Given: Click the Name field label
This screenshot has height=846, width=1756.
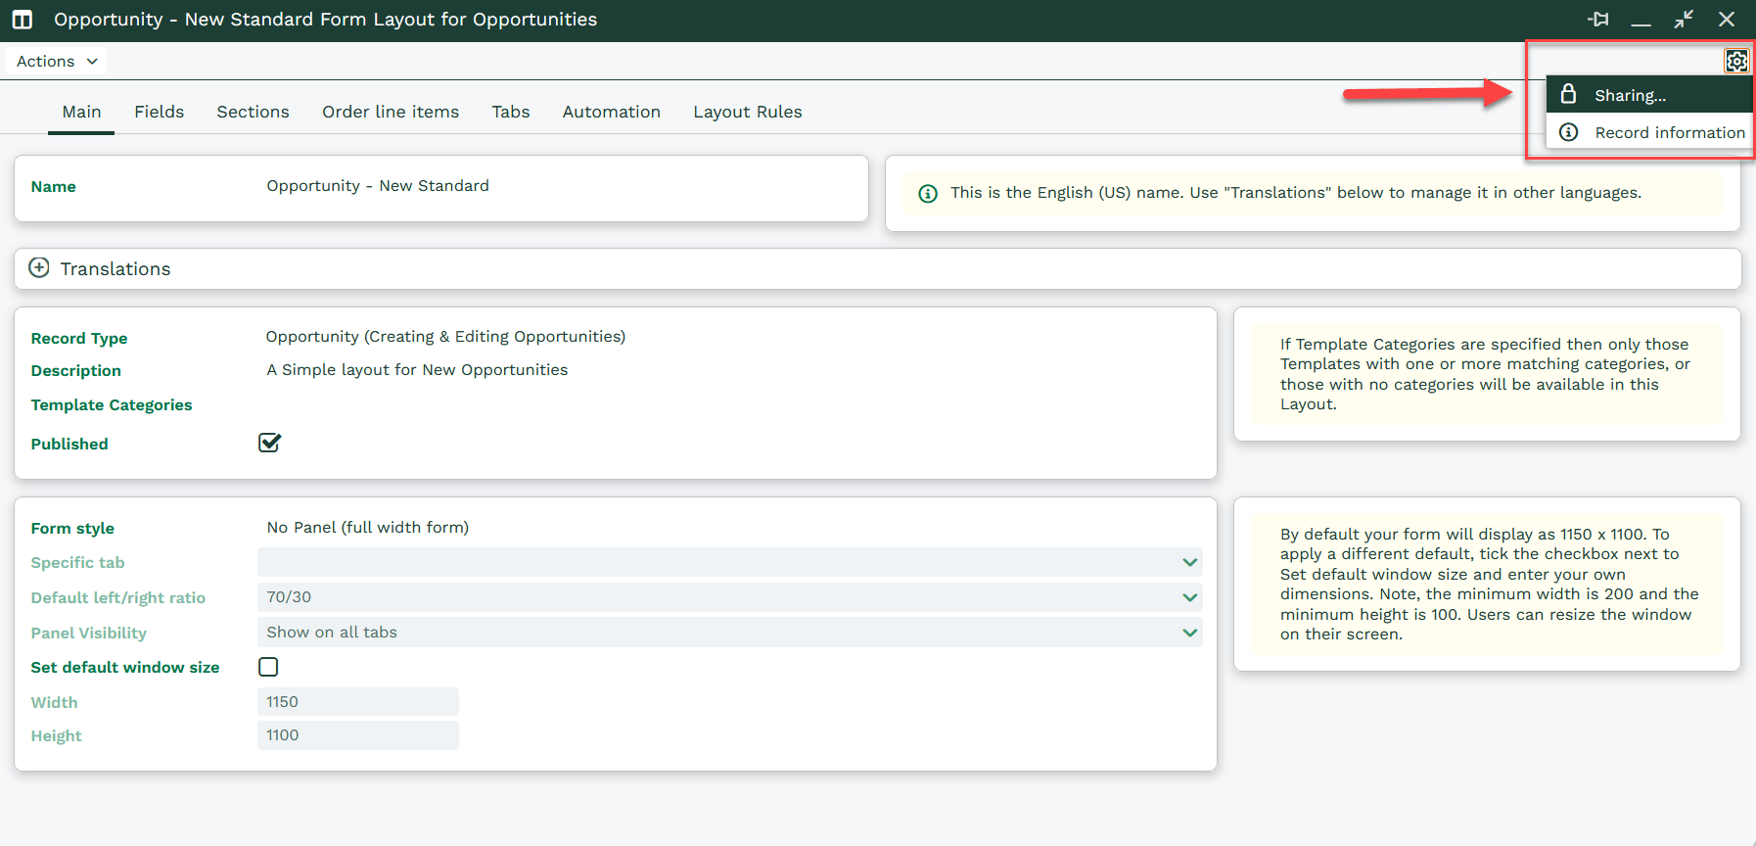Looking at the screenshot, I should click(x=54, y=186).
